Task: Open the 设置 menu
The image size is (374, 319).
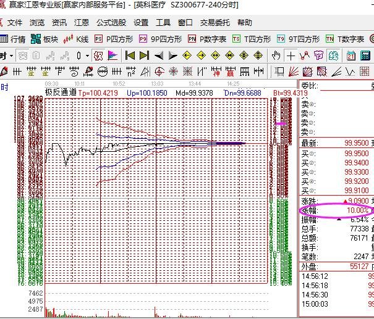Action: click(141, 23)
